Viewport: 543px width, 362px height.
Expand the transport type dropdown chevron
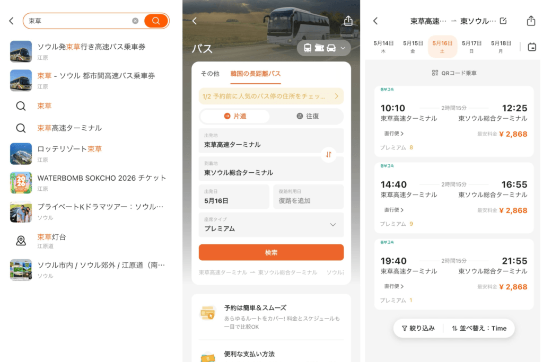[x=343, y=48]
